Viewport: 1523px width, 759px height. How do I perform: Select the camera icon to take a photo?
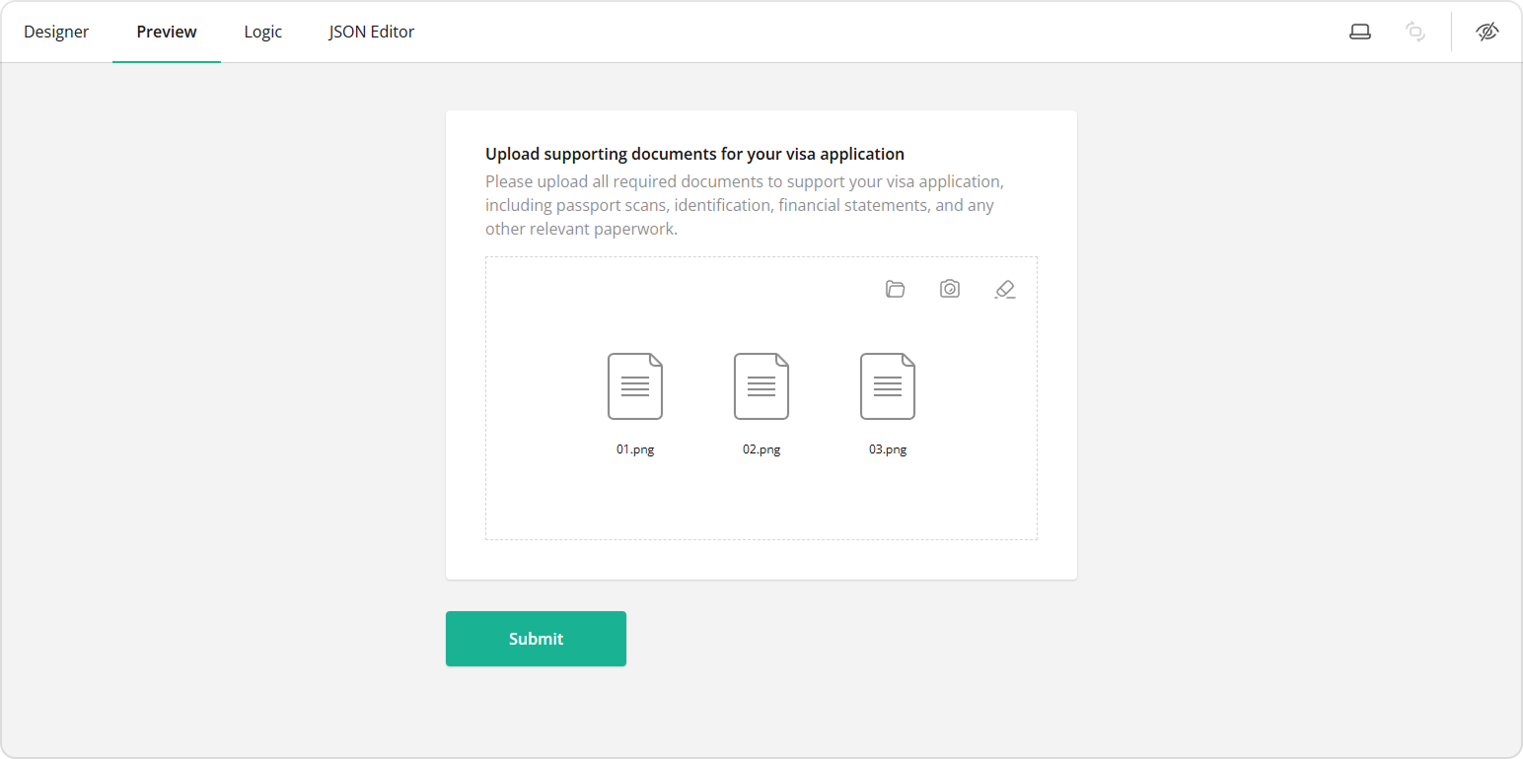tap(950, 289)
